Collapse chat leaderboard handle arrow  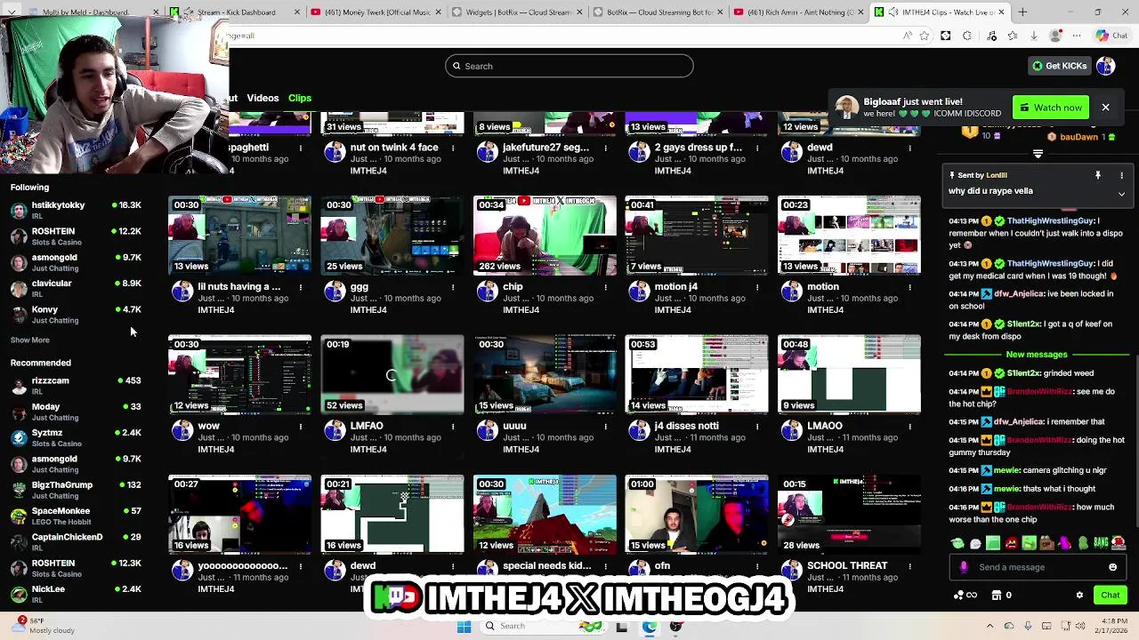pos(1038,155)
